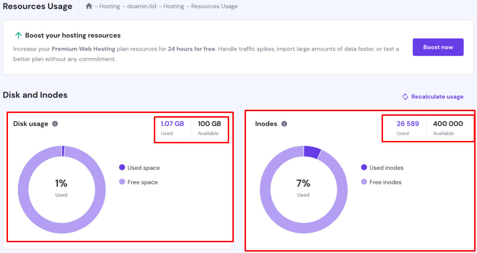The width and height of the screenshot is (477, 253).
Task: Open first Hosting breadcrumb link
Action: coord(109,6)
